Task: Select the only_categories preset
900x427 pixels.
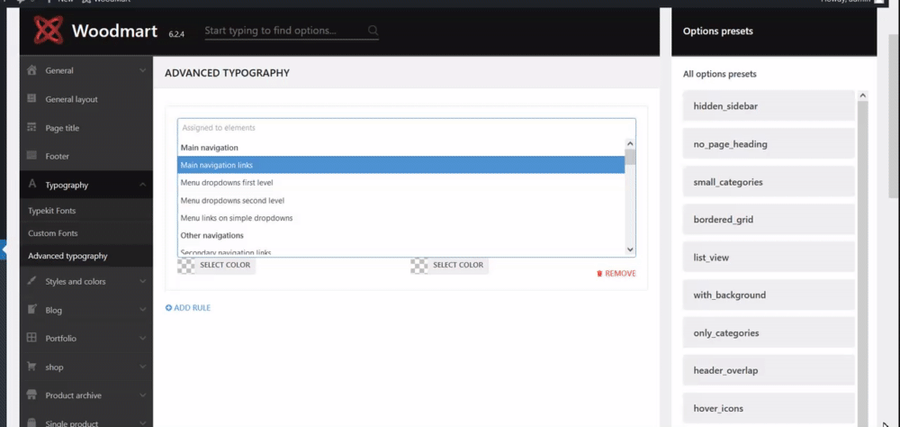Action: 769,332
